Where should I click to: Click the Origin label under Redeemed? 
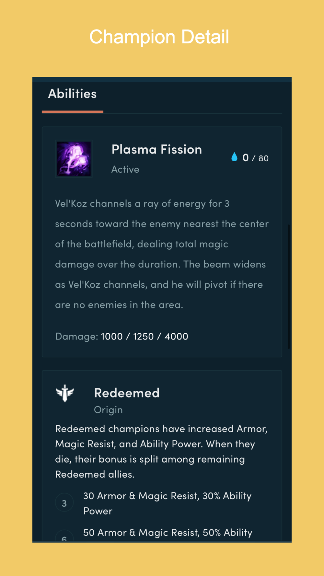click(x=108, y=410)
